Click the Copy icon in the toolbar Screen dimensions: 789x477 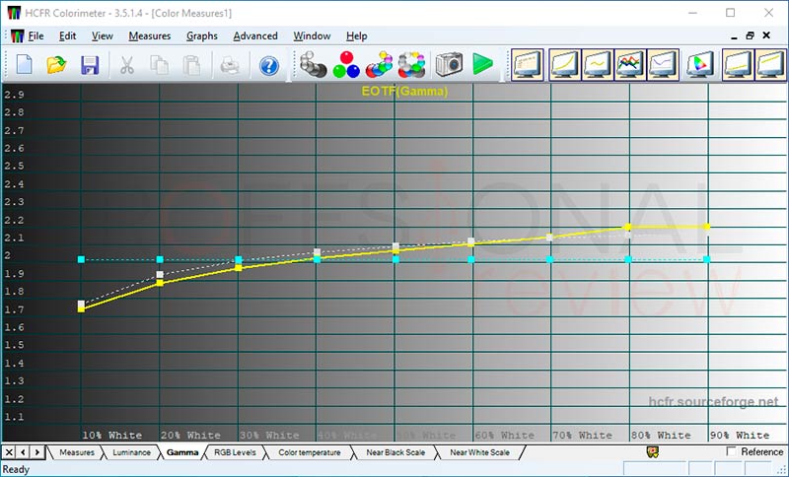click(x=159, y=65)
